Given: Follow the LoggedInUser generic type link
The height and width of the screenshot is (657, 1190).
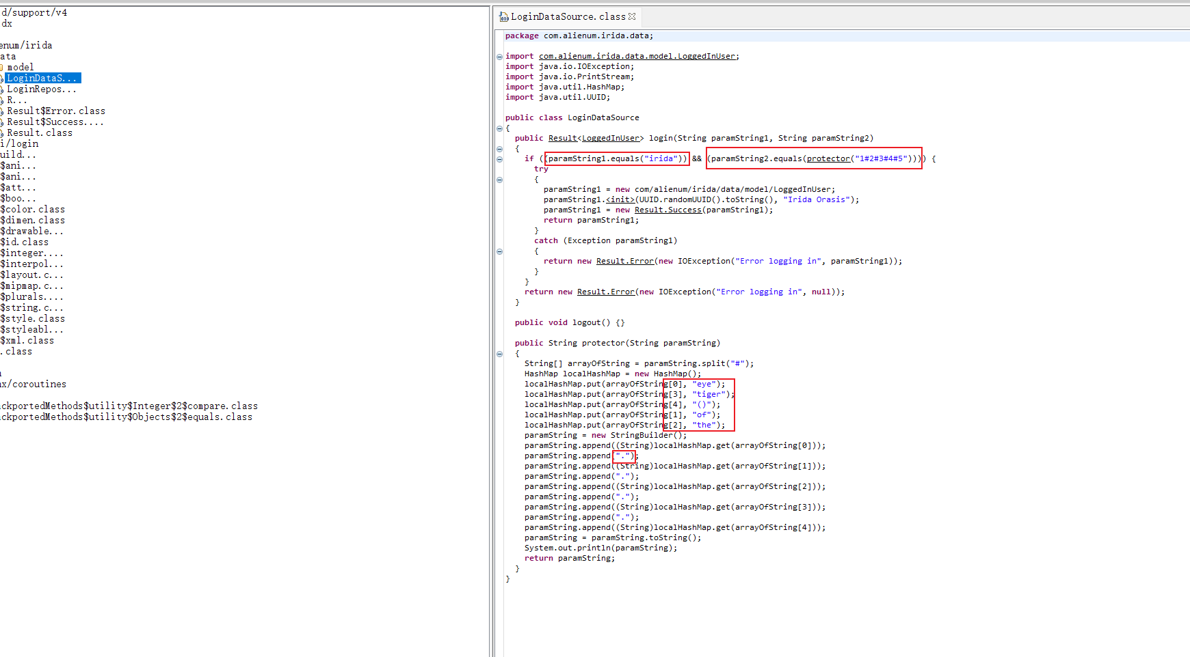Looking at the screenshot, I should click(611, 138).
